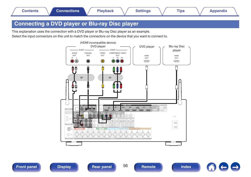Click the COAXIAL OUT jack
The height and width of the screenshot is (177, 251).
point(88,61)
